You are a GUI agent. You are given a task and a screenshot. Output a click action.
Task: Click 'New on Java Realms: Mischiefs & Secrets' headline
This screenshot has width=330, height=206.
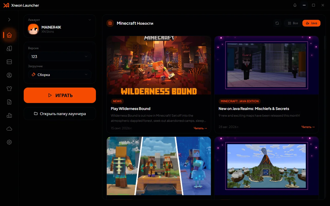click(x=254, y=109)
